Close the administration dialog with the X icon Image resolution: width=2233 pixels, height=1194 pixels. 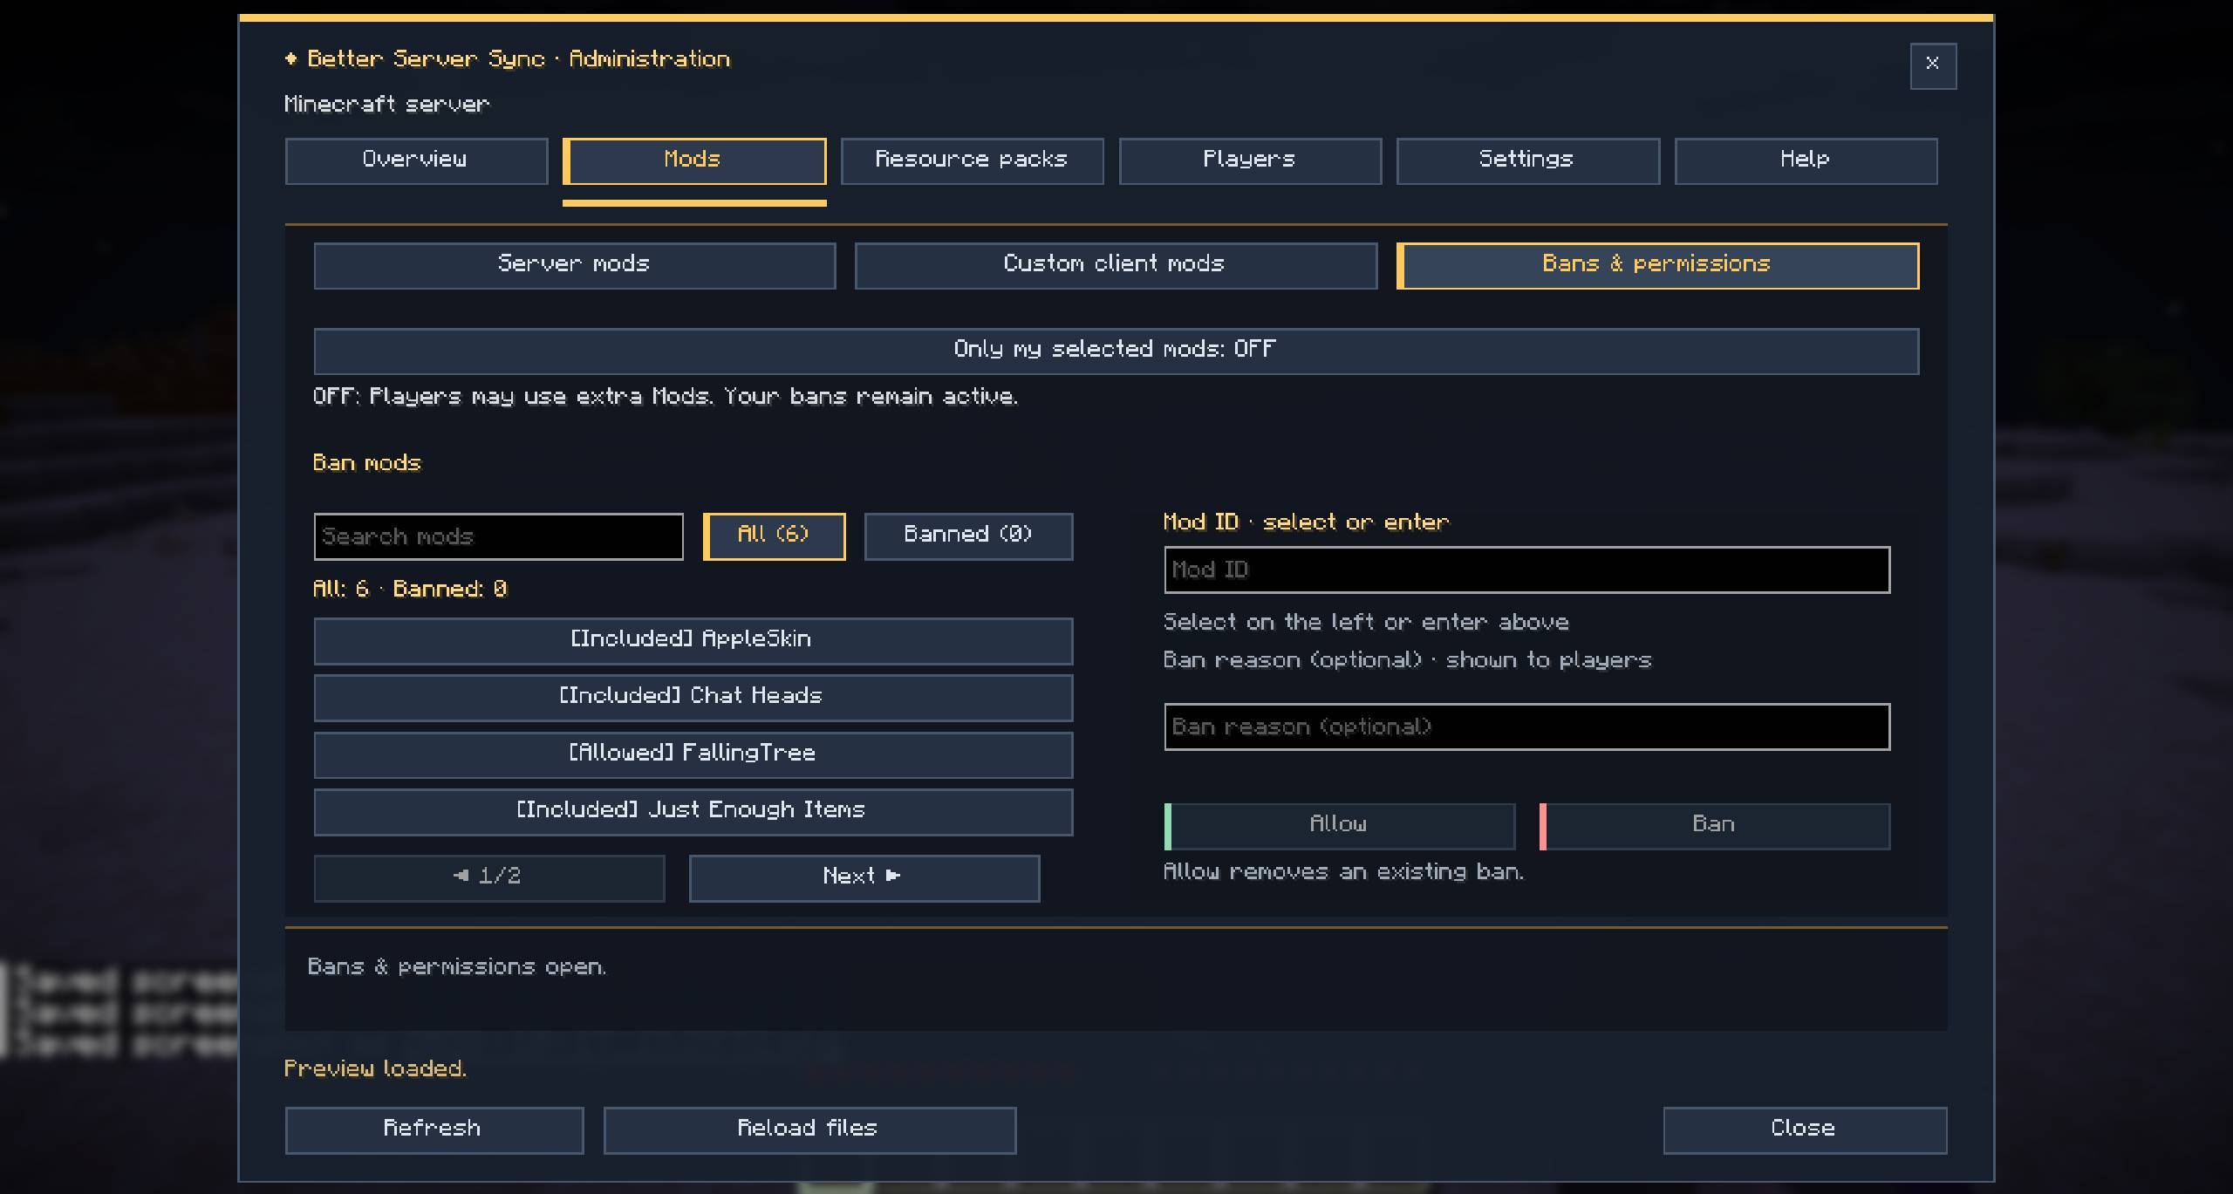click(x=1932, y=65)
